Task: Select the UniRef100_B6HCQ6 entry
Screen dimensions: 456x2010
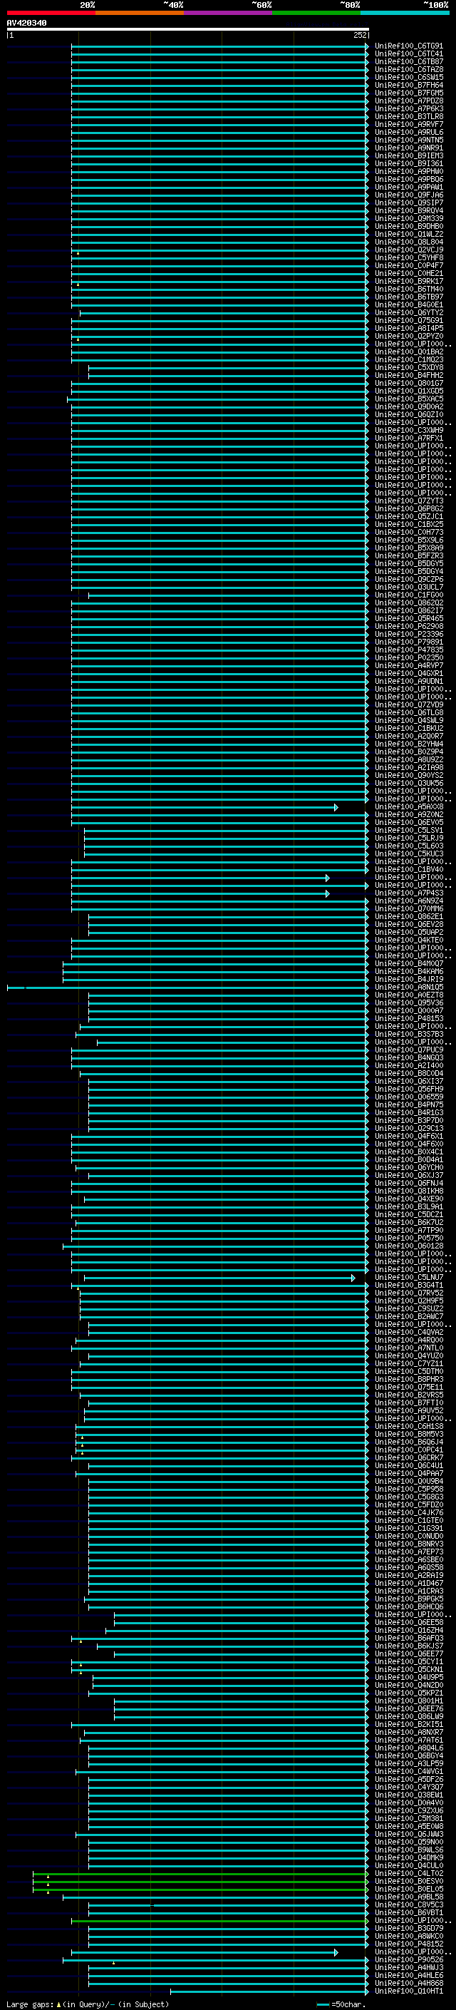Action: [408, 1606]
